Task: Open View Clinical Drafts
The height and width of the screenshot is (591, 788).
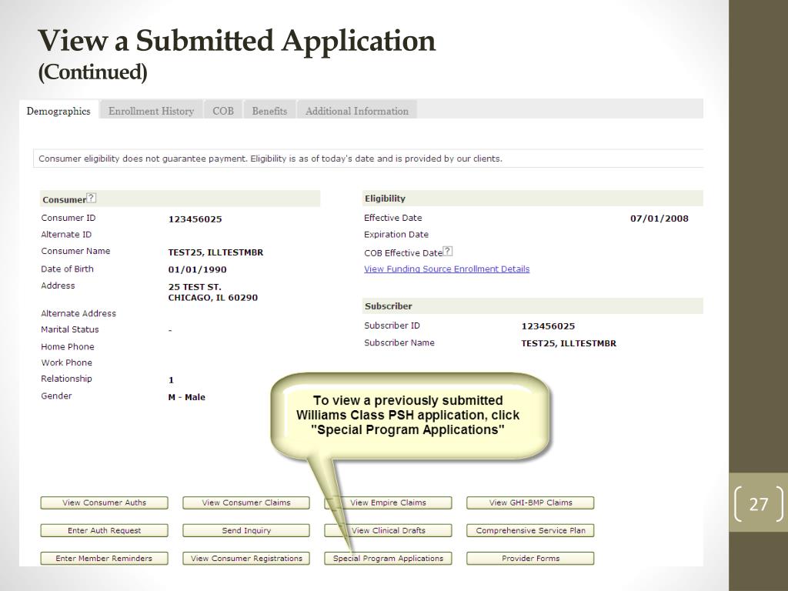Action: click(x=388, y=531)
